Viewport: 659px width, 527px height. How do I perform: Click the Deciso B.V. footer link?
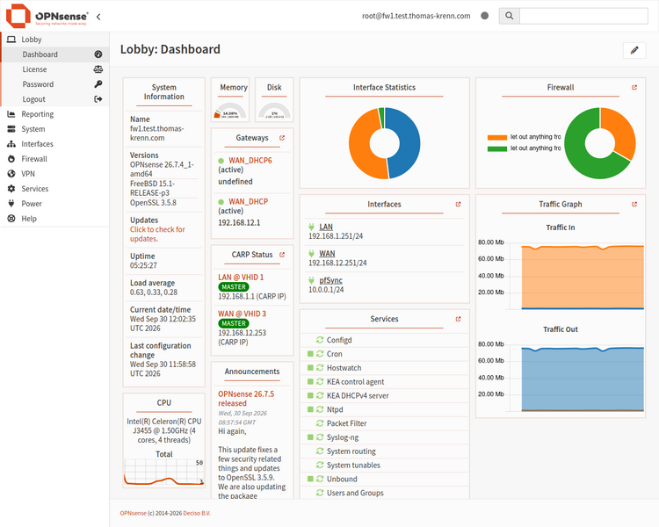pyautogui.click(x=197, y=513)
